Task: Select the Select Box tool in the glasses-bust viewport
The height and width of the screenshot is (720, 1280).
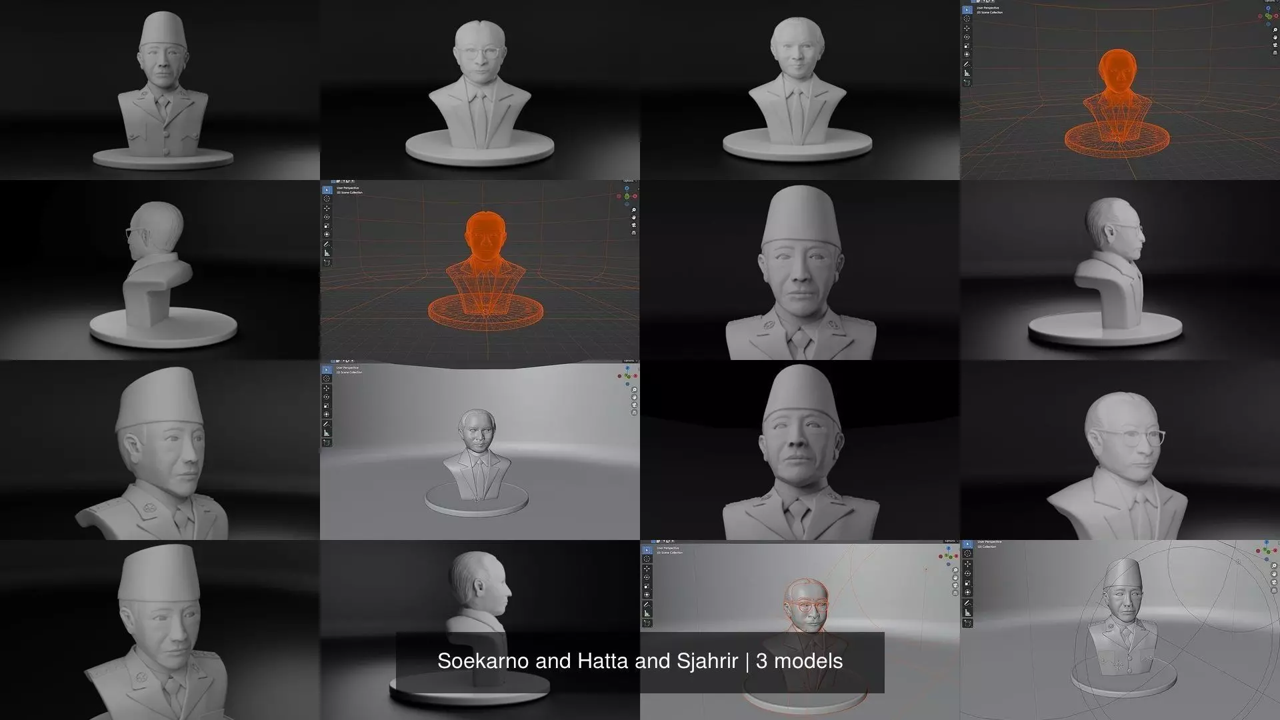Action: (647, 550)
